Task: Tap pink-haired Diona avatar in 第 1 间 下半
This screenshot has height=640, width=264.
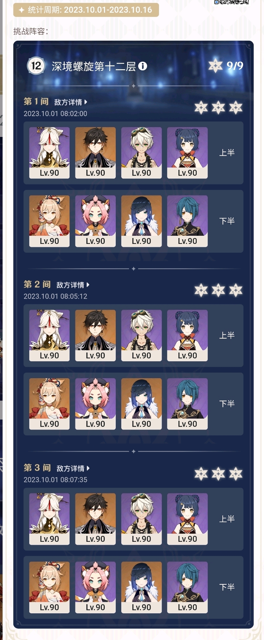Action: (x=95, y=221)
